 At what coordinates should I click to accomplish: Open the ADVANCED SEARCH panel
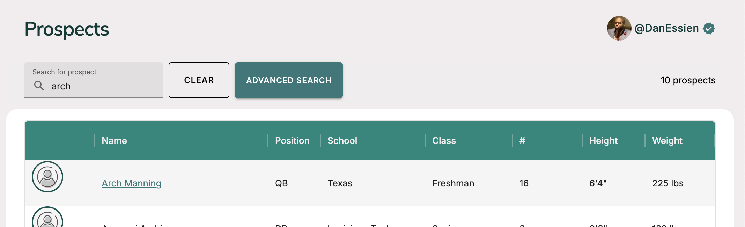(289, 80)
